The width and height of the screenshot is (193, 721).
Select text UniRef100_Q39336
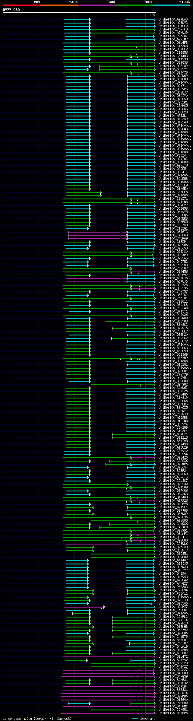coord(173,288)
